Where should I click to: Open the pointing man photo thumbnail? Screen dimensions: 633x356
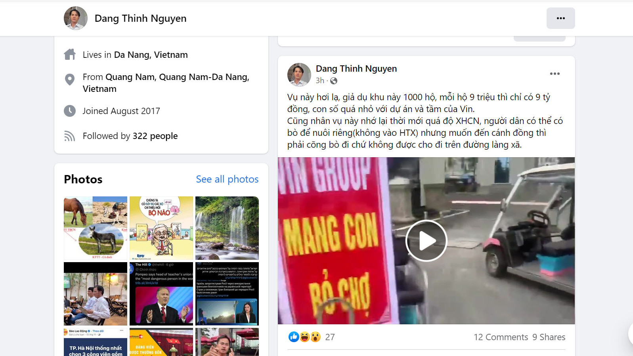click(x=227, y=342)
